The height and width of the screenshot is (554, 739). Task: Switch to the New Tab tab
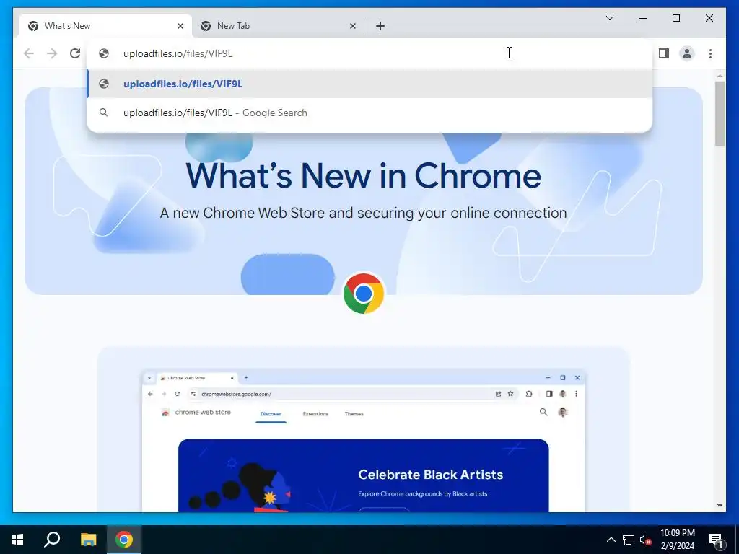point(278,26)
